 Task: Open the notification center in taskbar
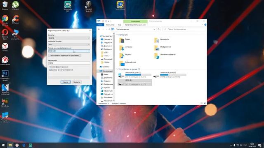pos(259,145)
